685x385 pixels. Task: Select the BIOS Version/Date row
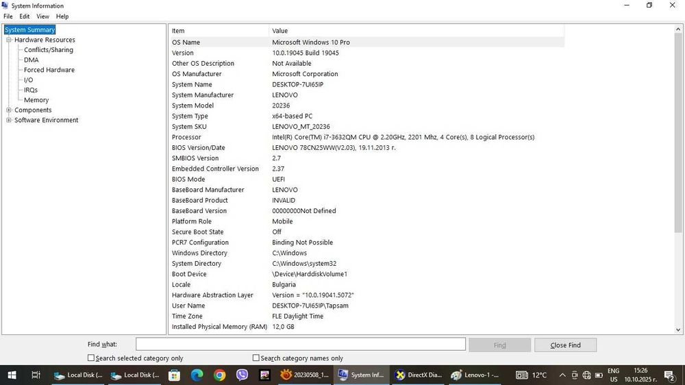(x=366, y=148)
